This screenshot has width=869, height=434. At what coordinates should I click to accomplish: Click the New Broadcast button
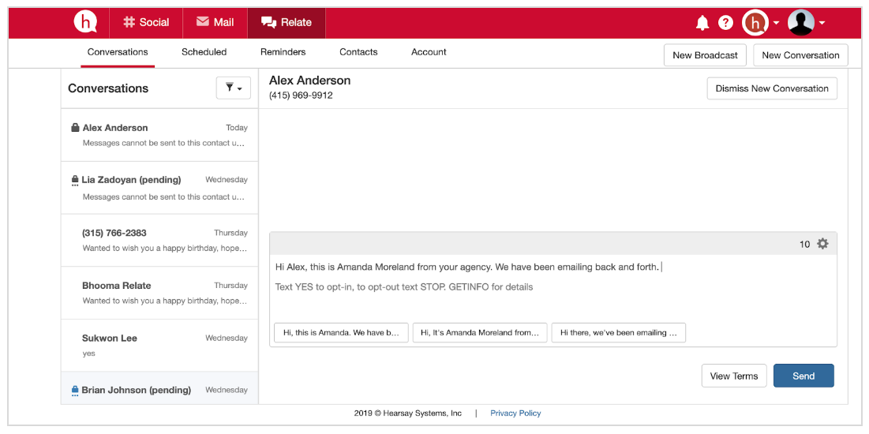coord(705,55)
